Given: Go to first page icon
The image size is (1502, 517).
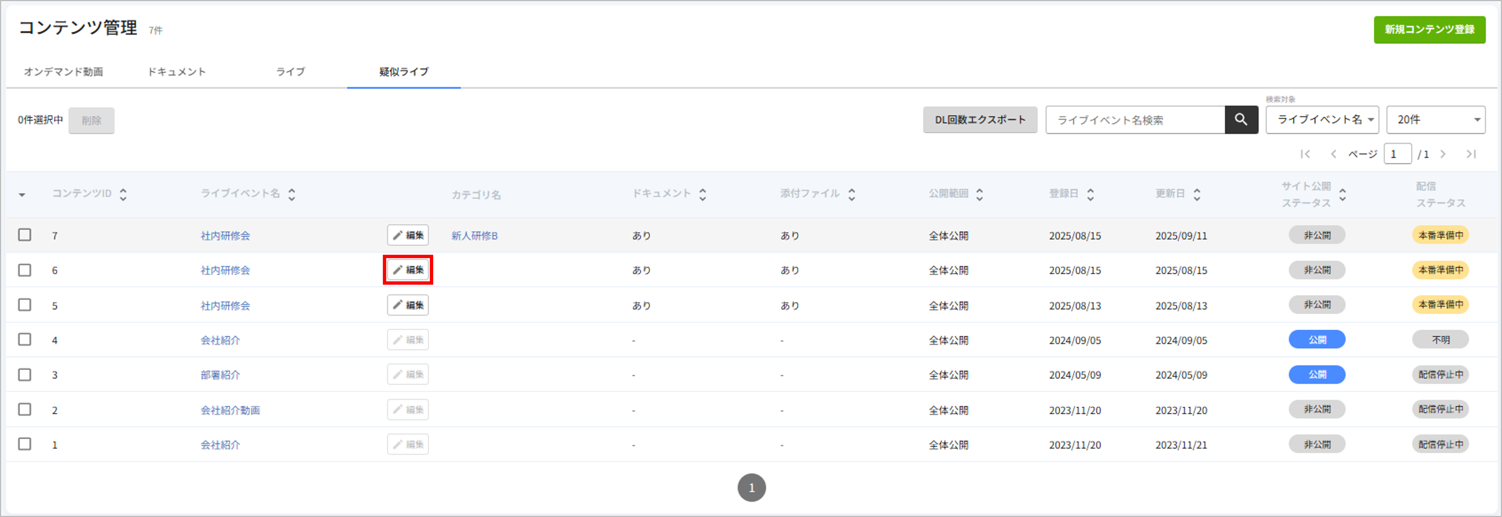Looking at the screenshot, I should tap(1305, 154).
